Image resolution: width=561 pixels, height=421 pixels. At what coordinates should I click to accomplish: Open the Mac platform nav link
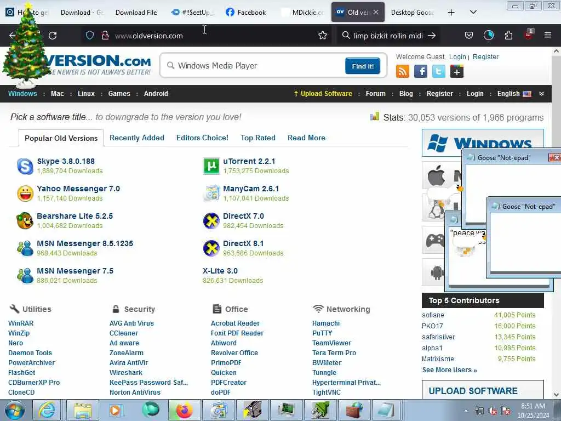click(x=57, y=94)
